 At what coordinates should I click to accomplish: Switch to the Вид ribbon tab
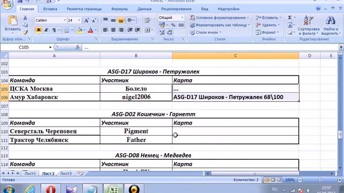pos(205,9)
